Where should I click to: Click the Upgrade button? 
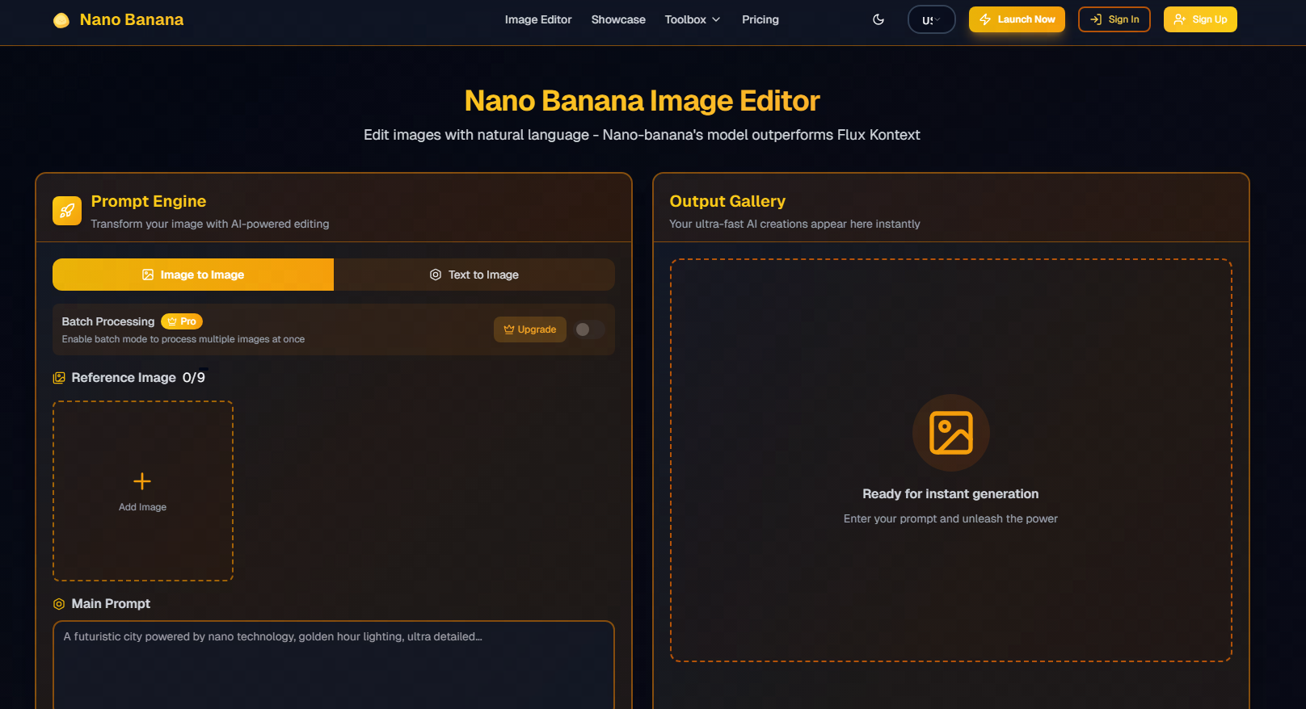coord(530,329)
